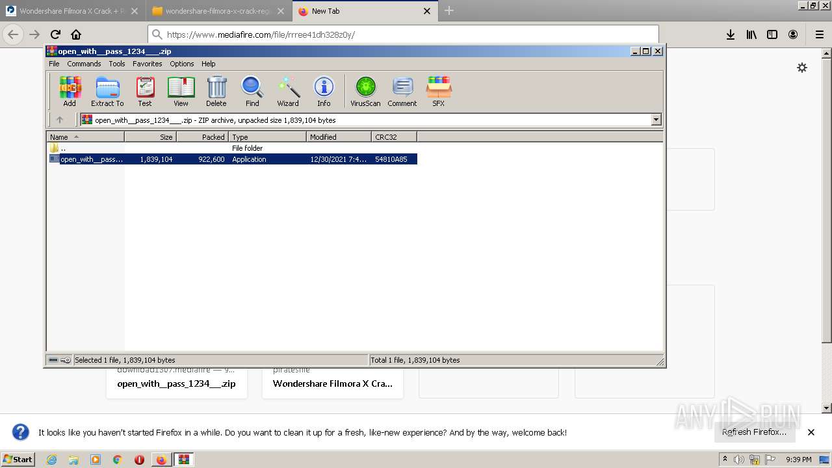Click the volume icon in system tray
832x468 pixels.
click(x=739, y=460)
